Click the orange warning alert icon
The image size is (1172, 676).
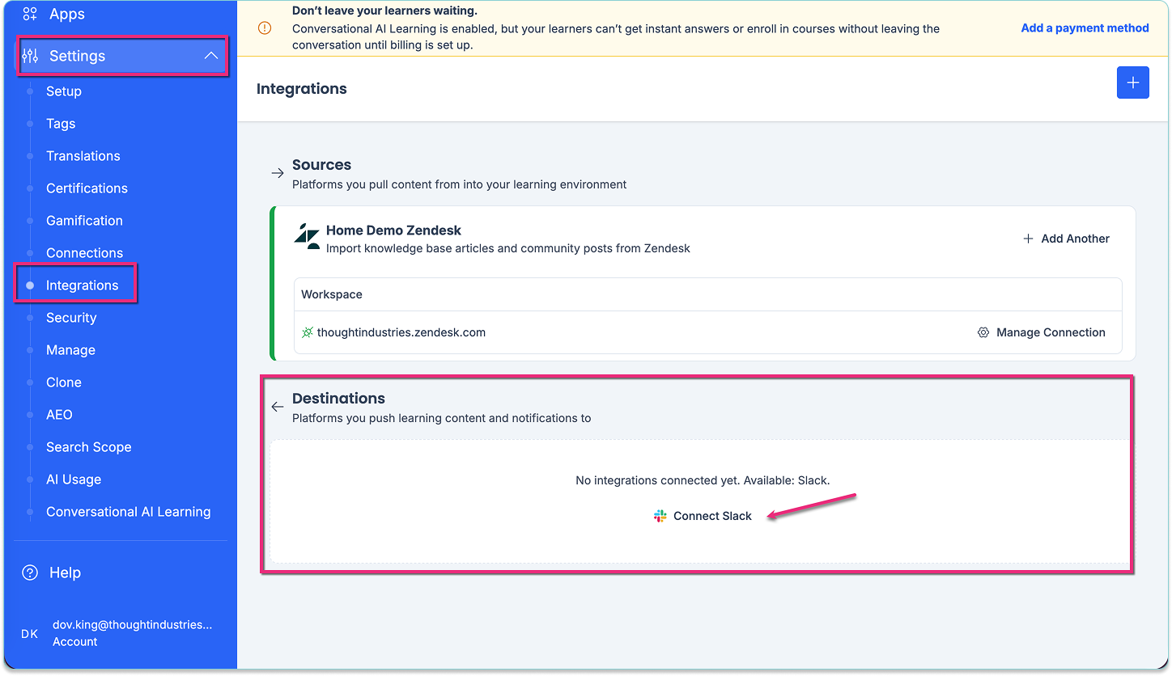pyautogui.click(x=265, y=28)
